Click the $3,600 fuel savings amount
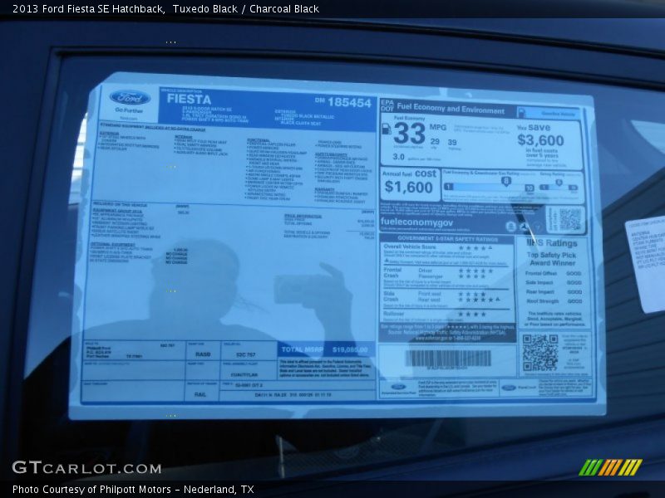This screenshot has height=498, width=665. point(541,139)
